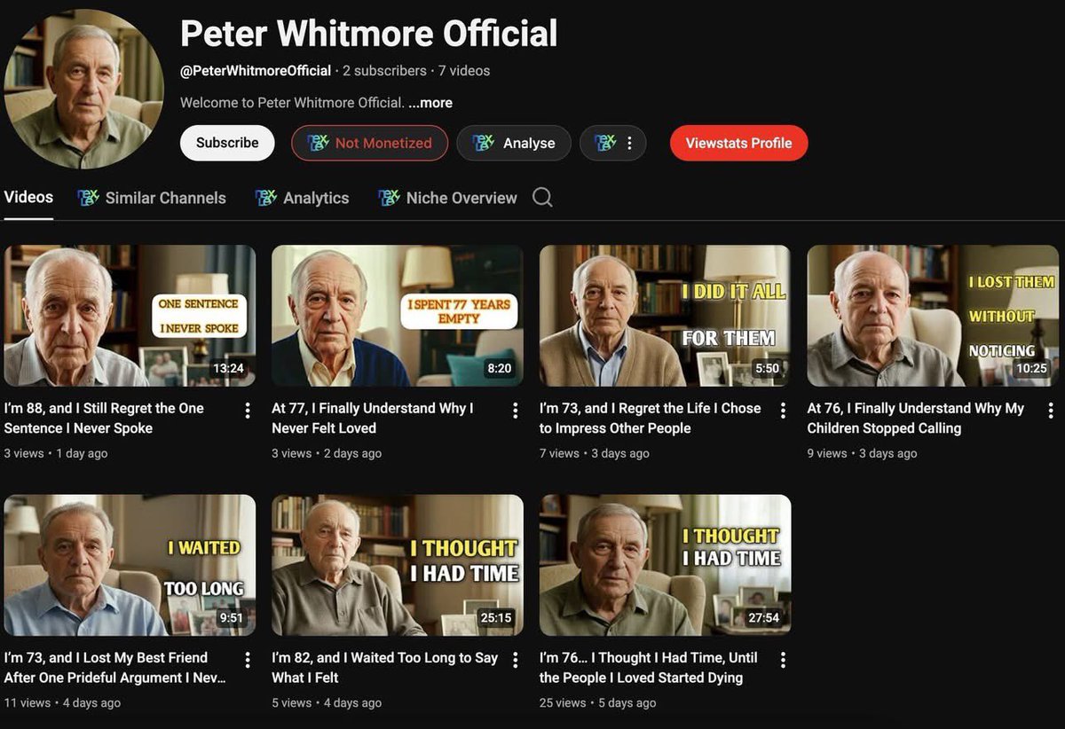Open title 'I'm 76… I Thought I Had Time'
This screenshot has width=1065, height=729.
click(x=649, y=667)
